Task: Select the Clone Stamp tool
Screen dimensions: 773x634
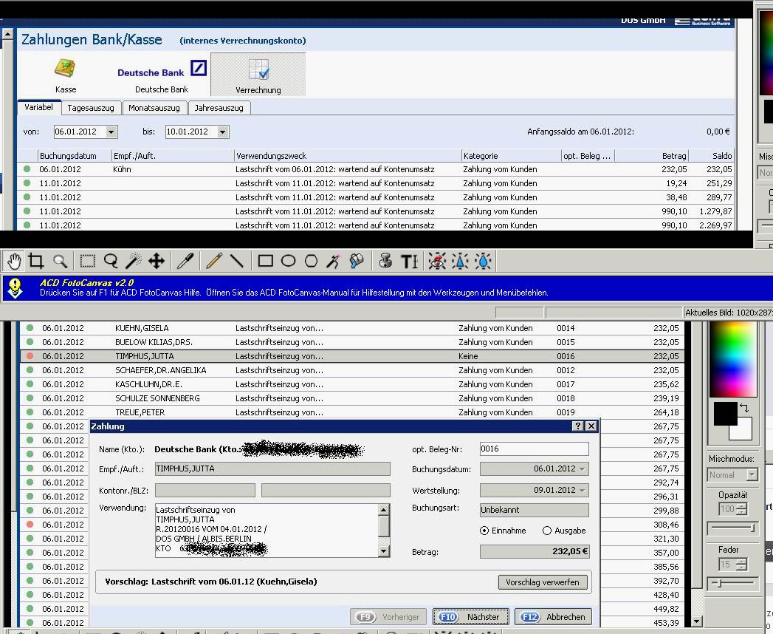Action: tap(385, 261)
